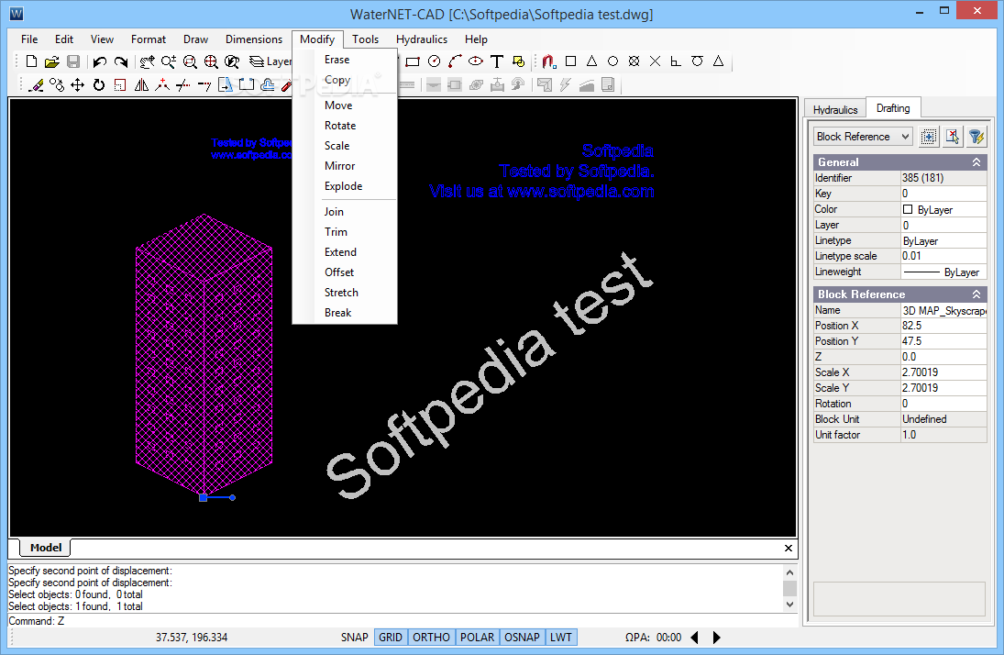Toggle endpoint square snap icon
The height and width of the screenshot is (655, 1004).
click(570, 61)
